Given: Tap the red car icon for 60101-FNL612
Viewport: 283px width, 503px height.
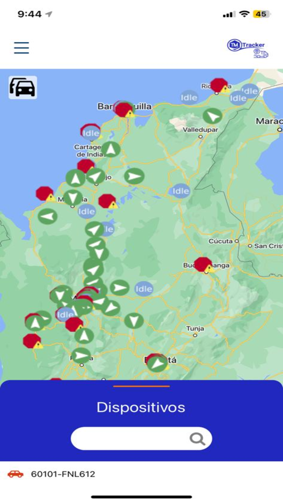Looking at the screenshot, I should coord(16,474).
